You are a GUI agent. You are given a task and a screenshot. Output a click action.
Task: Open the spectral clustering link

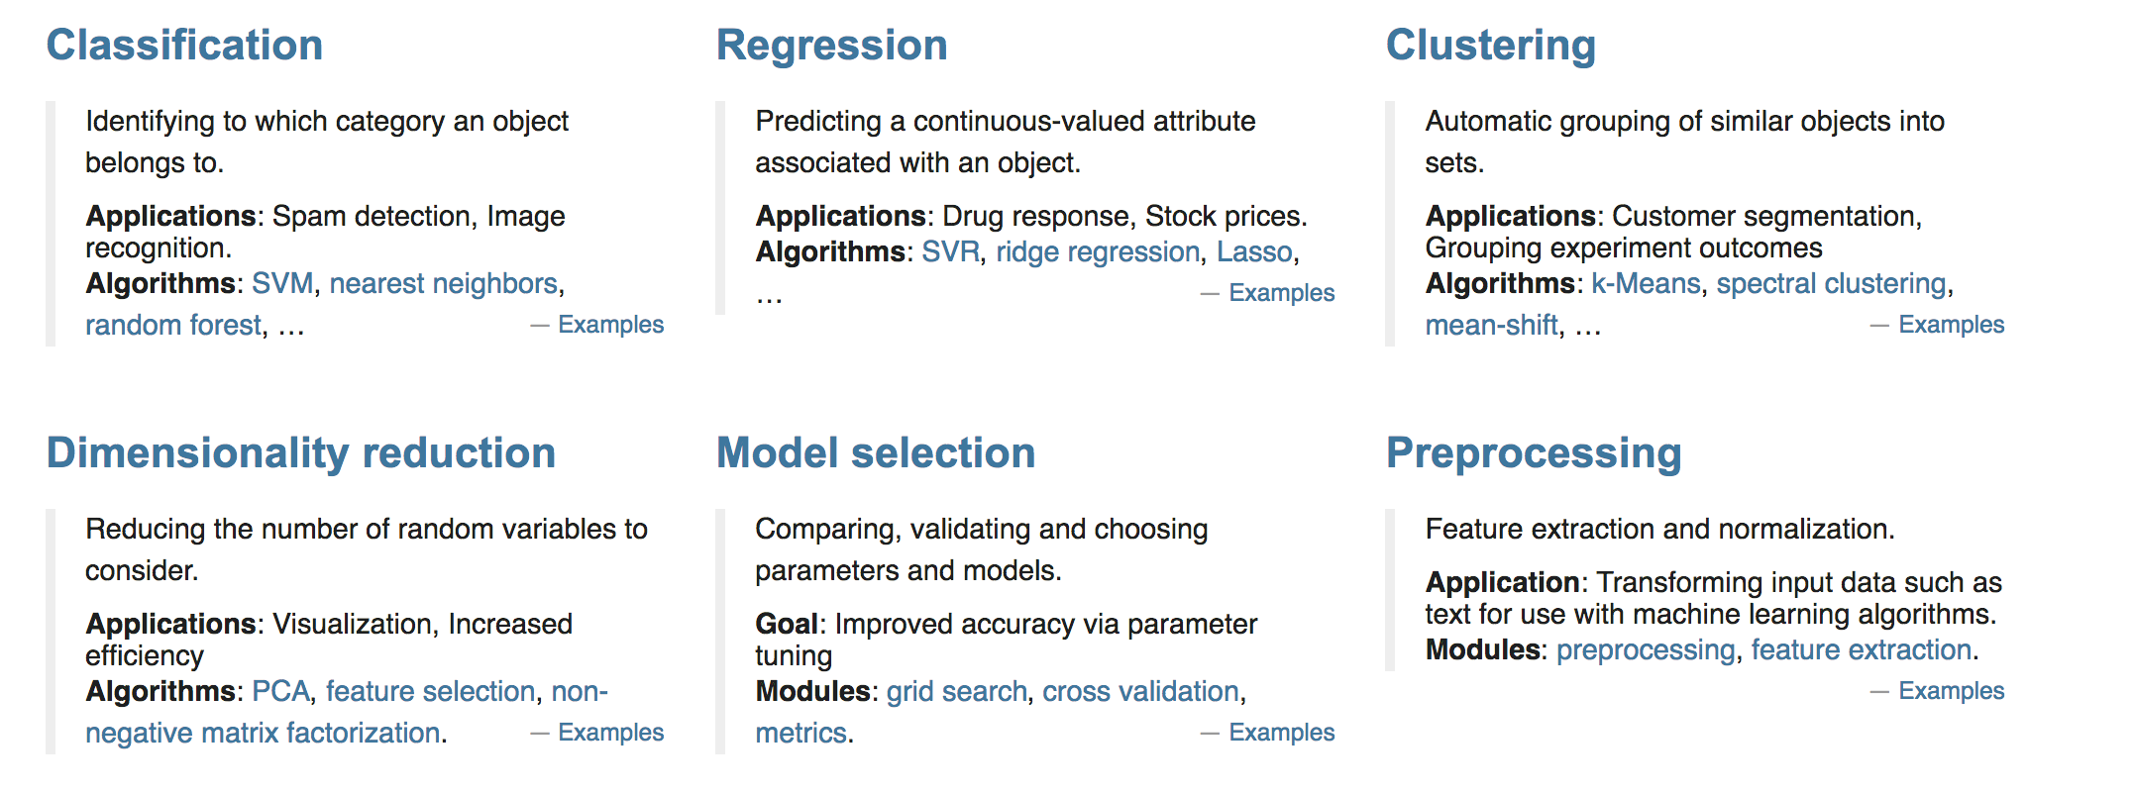tap(1832, 284)
